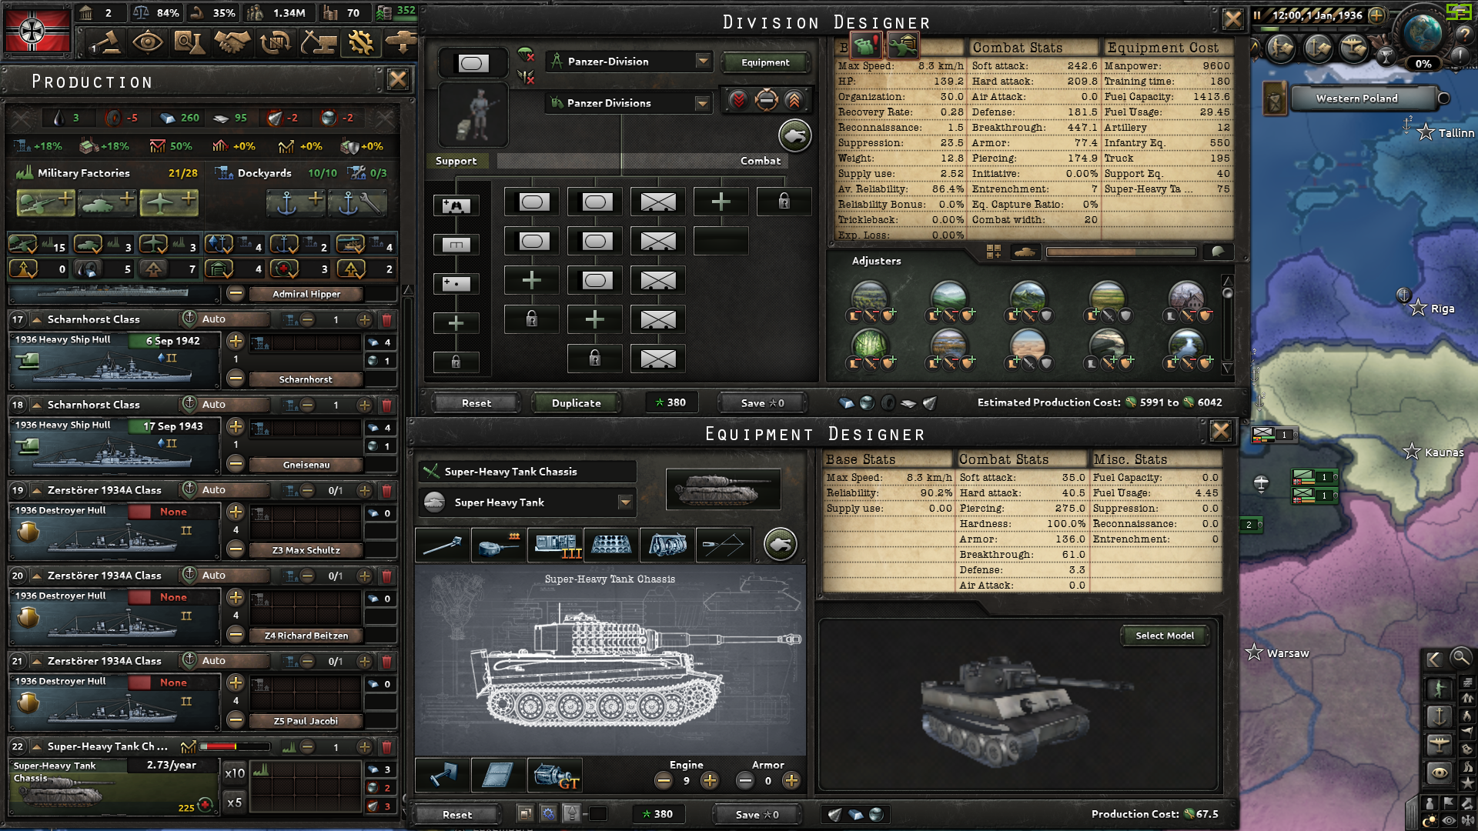Open the trade menu from the top toolbar
The height and width of the screenshot is (831, 1478).
pos(232,42)
